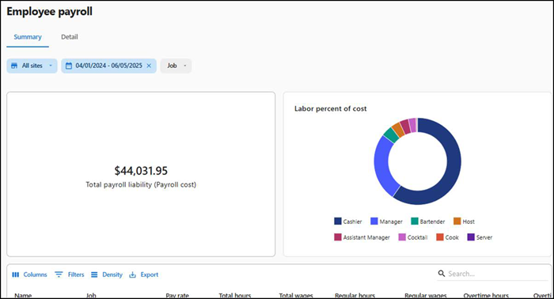
Task: Click the store icon in All sites
Action: [14, 66]
